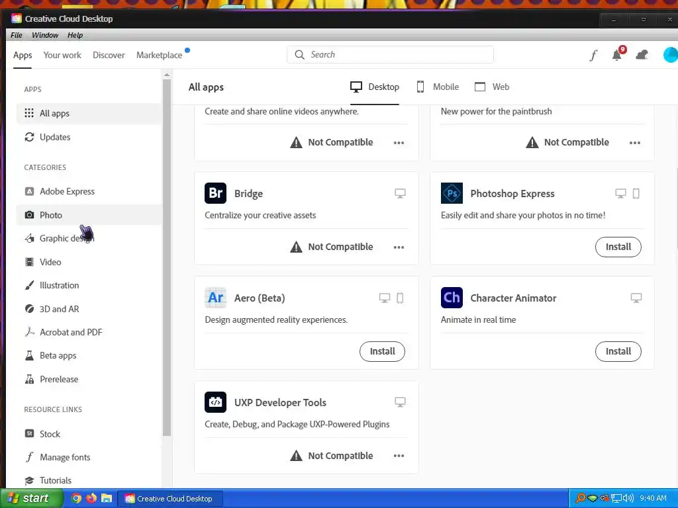
Task: Open the Illustration category
Action: click(x=89, y=285)
